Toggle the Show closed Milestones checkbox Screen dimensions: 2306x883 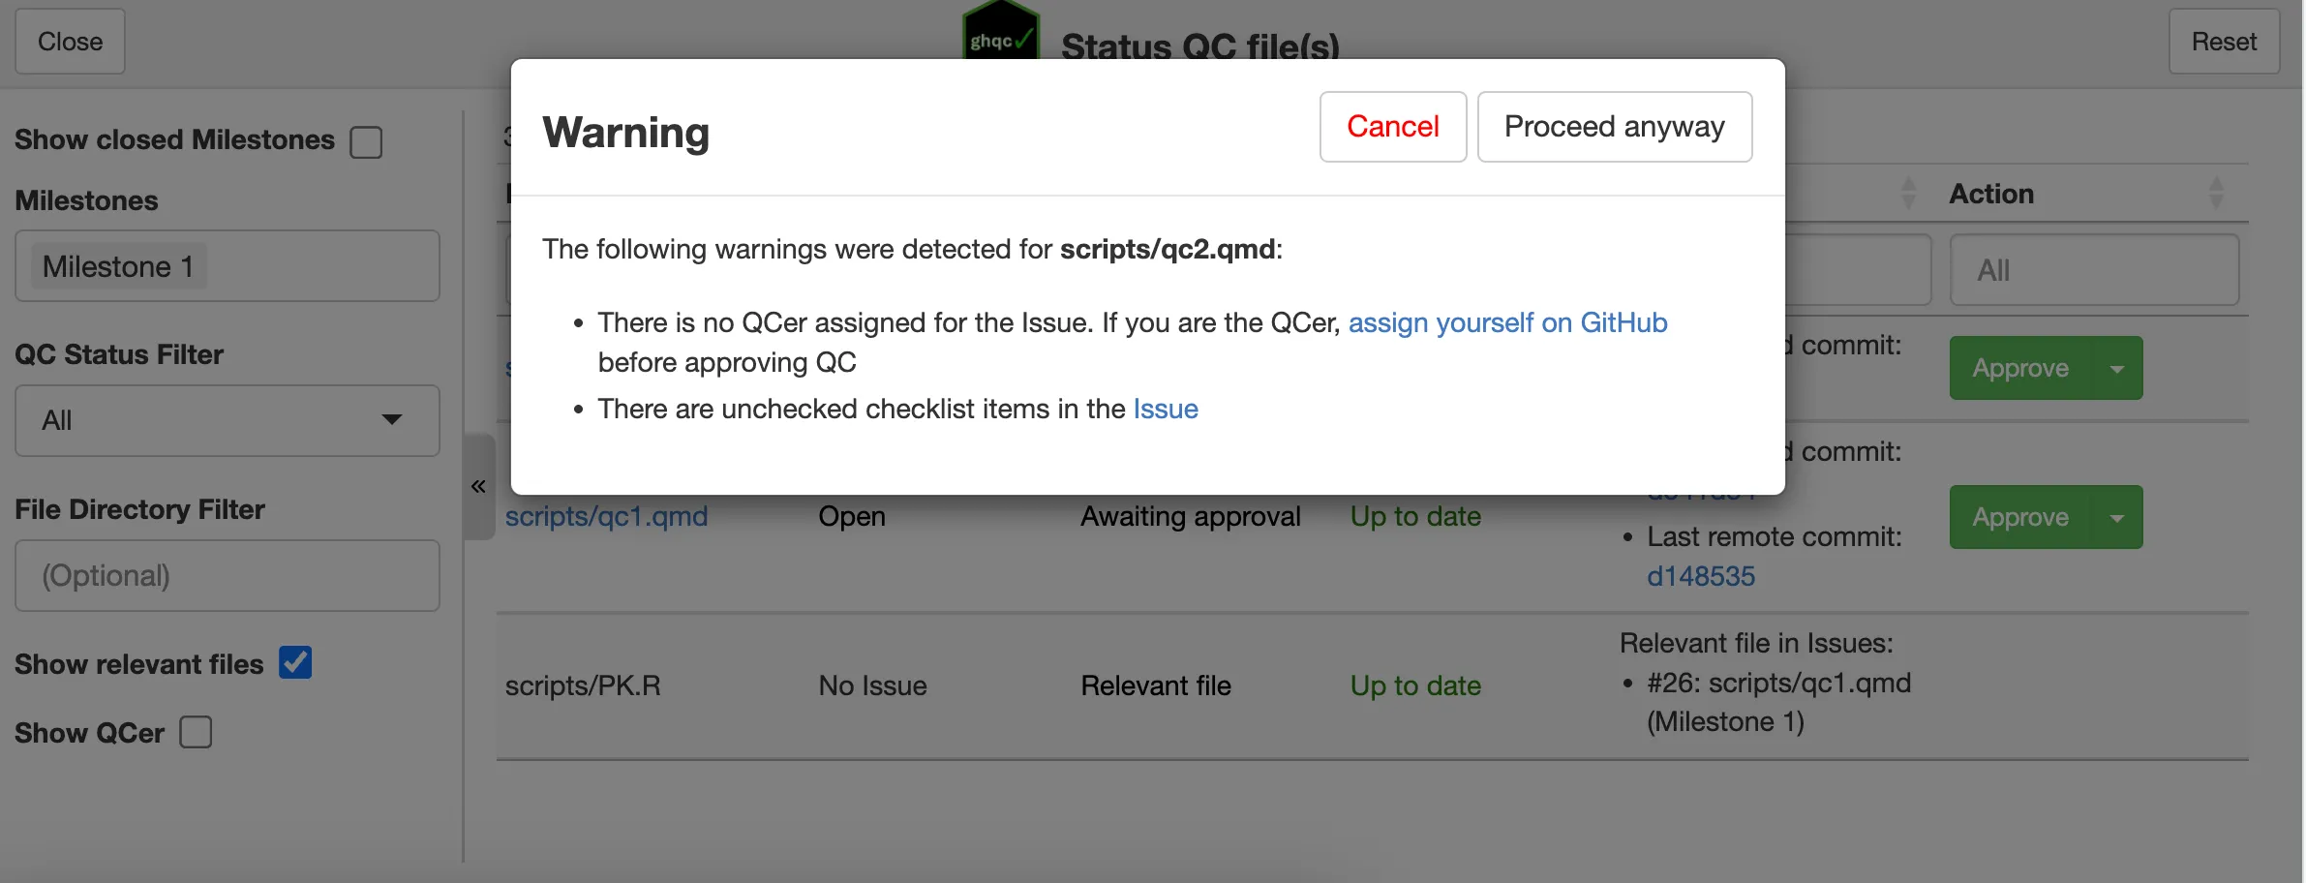point(366,141)
